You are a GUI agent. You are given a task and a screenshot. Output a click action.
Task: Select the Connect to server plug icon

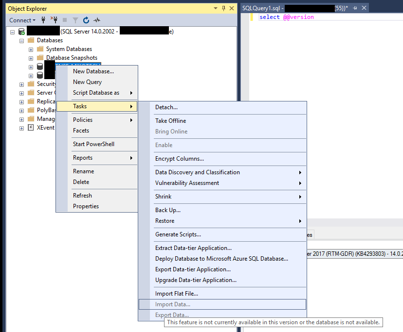(43, 20)
